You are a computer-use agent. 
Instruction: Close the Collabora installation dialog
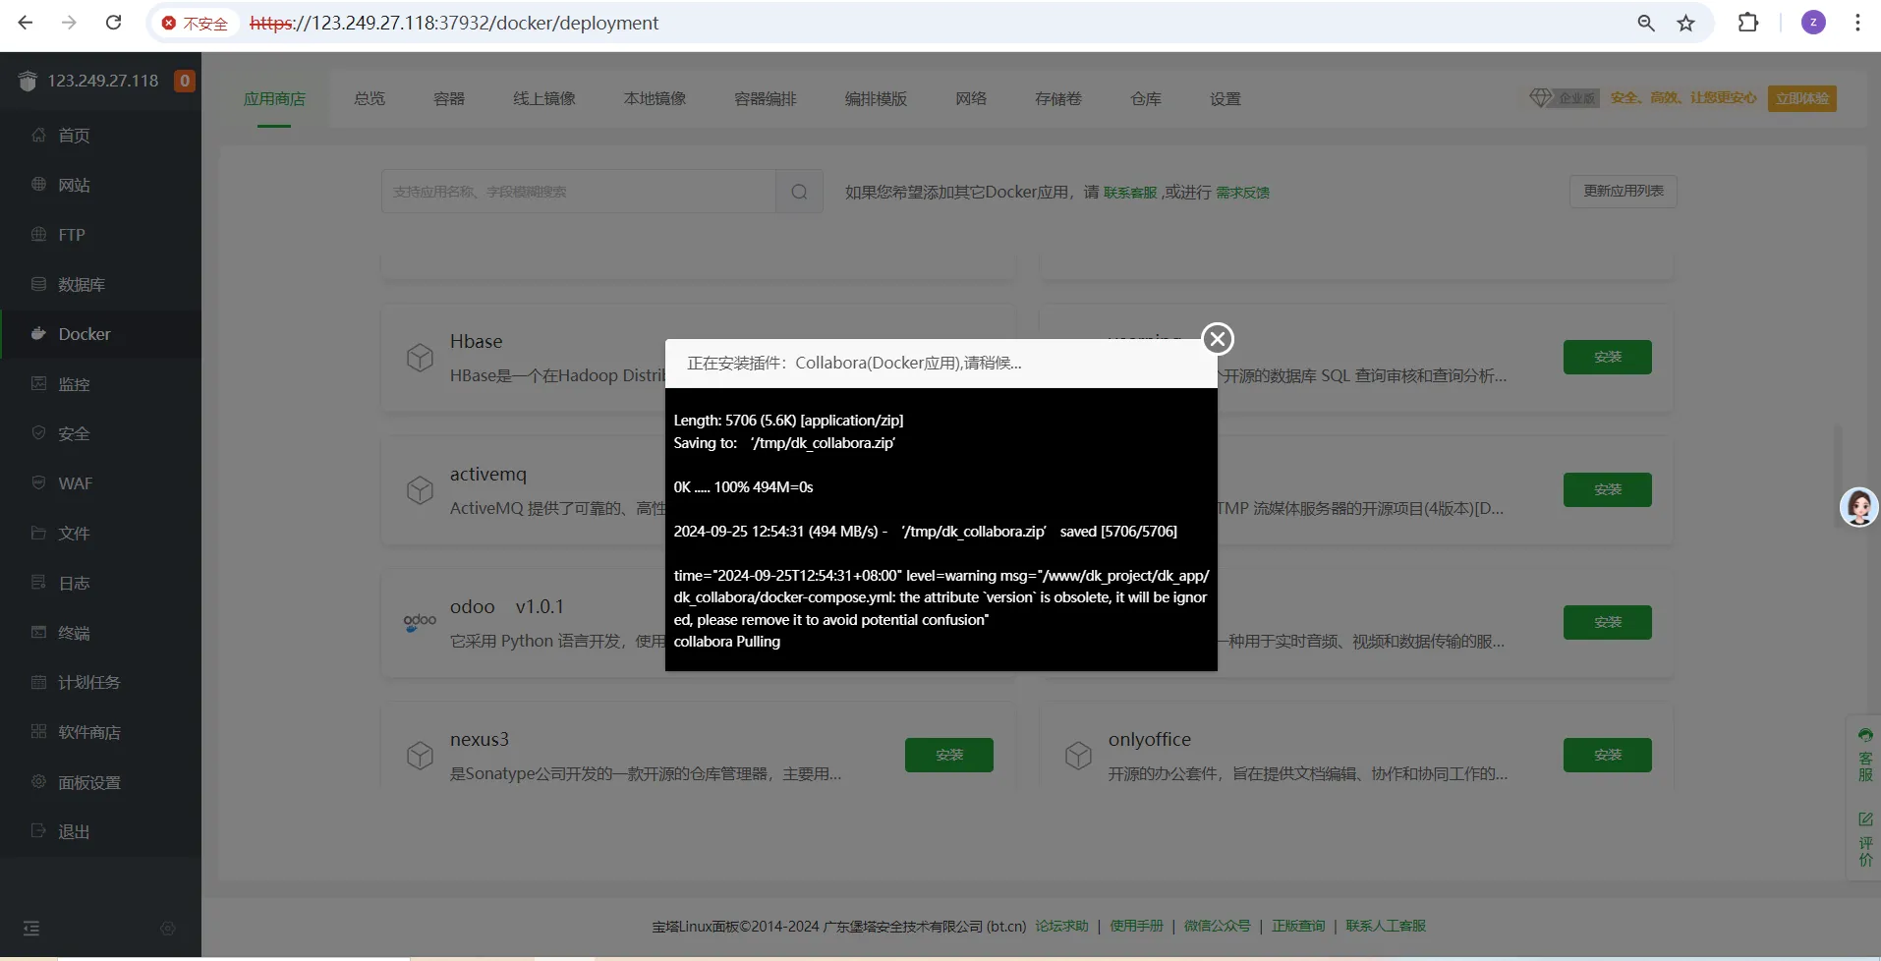tap(1218, 339)
